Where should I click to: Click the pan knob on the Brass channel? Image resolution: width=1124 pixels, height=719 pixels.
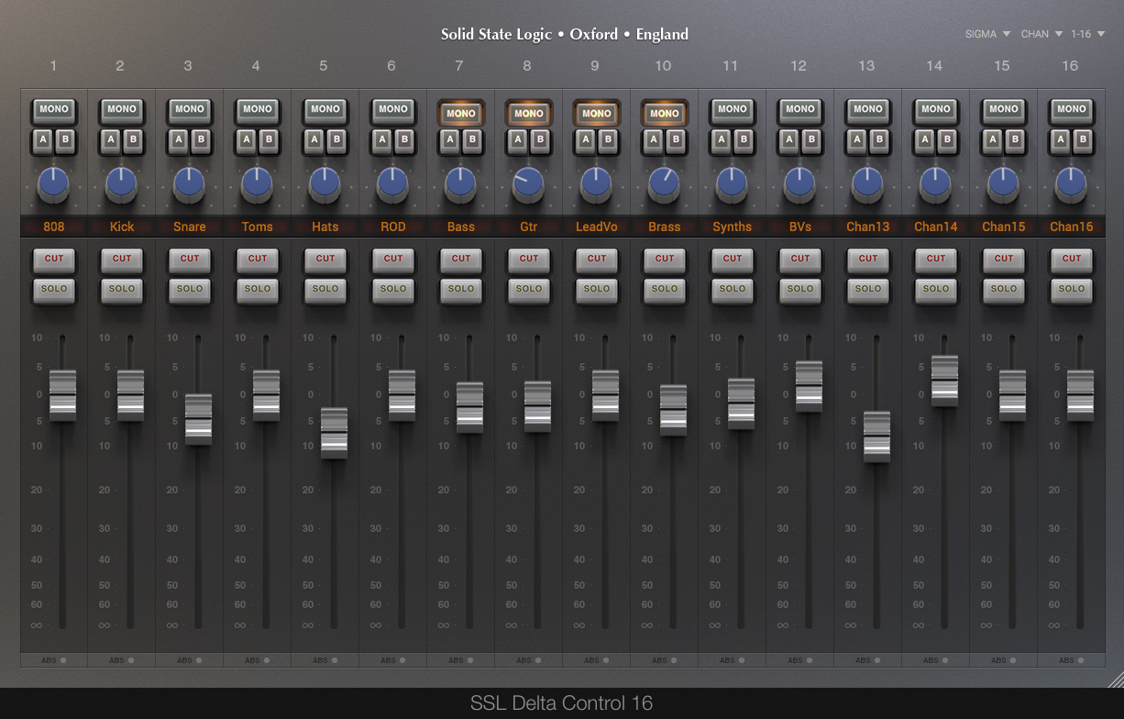tap(664, 183)
